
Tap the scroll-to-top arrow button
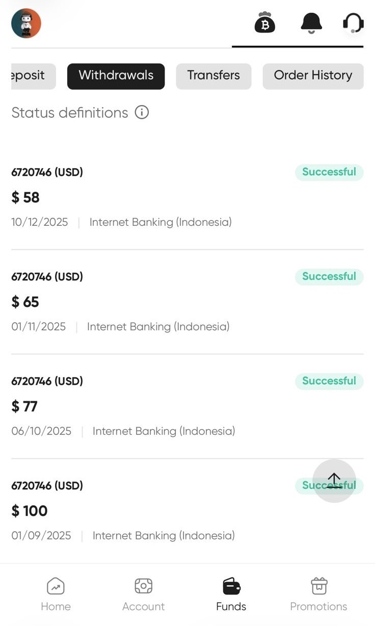coord(334,481)
